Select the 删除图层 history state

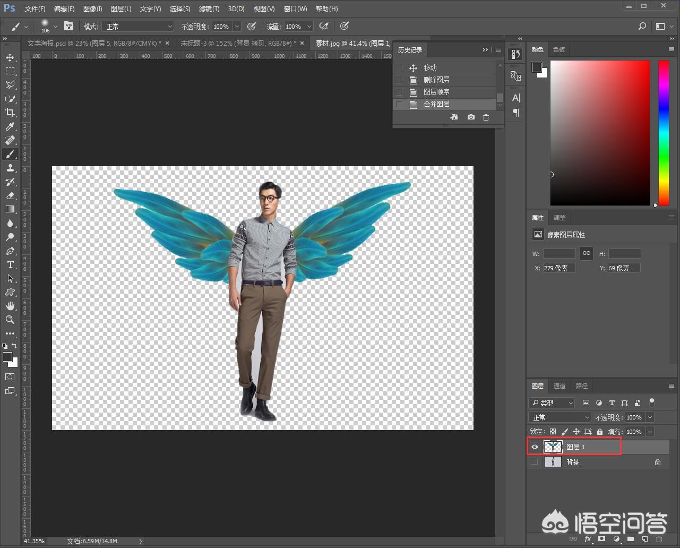tap(436, 80)
